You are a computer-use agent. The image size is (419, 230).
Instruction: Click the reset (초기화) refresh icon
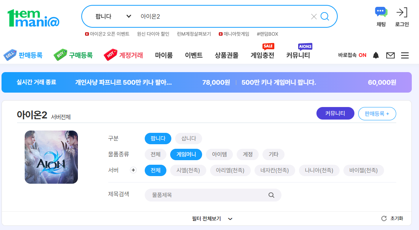pyautogui.click(x=384, y=219)
